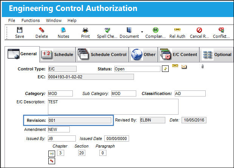The image size is (234, 168).
Task: Click the Rel Auth toolbar icon
Action: (177, 30)
